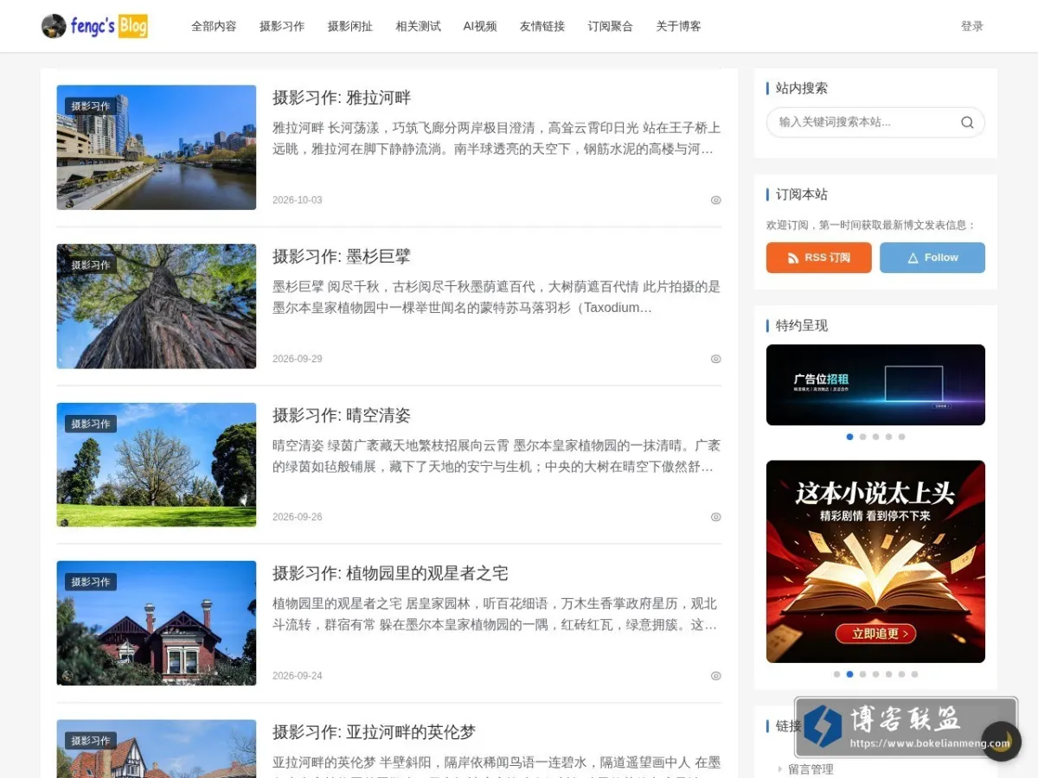
Task: Click the giant tree trunk thumbnail
Action: (x=157, y=306)
